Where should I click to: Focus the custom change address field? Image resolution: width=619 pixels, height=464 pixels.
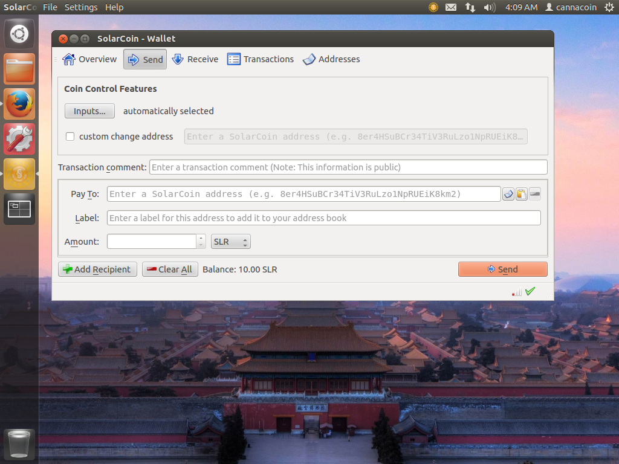click(355, 137)
